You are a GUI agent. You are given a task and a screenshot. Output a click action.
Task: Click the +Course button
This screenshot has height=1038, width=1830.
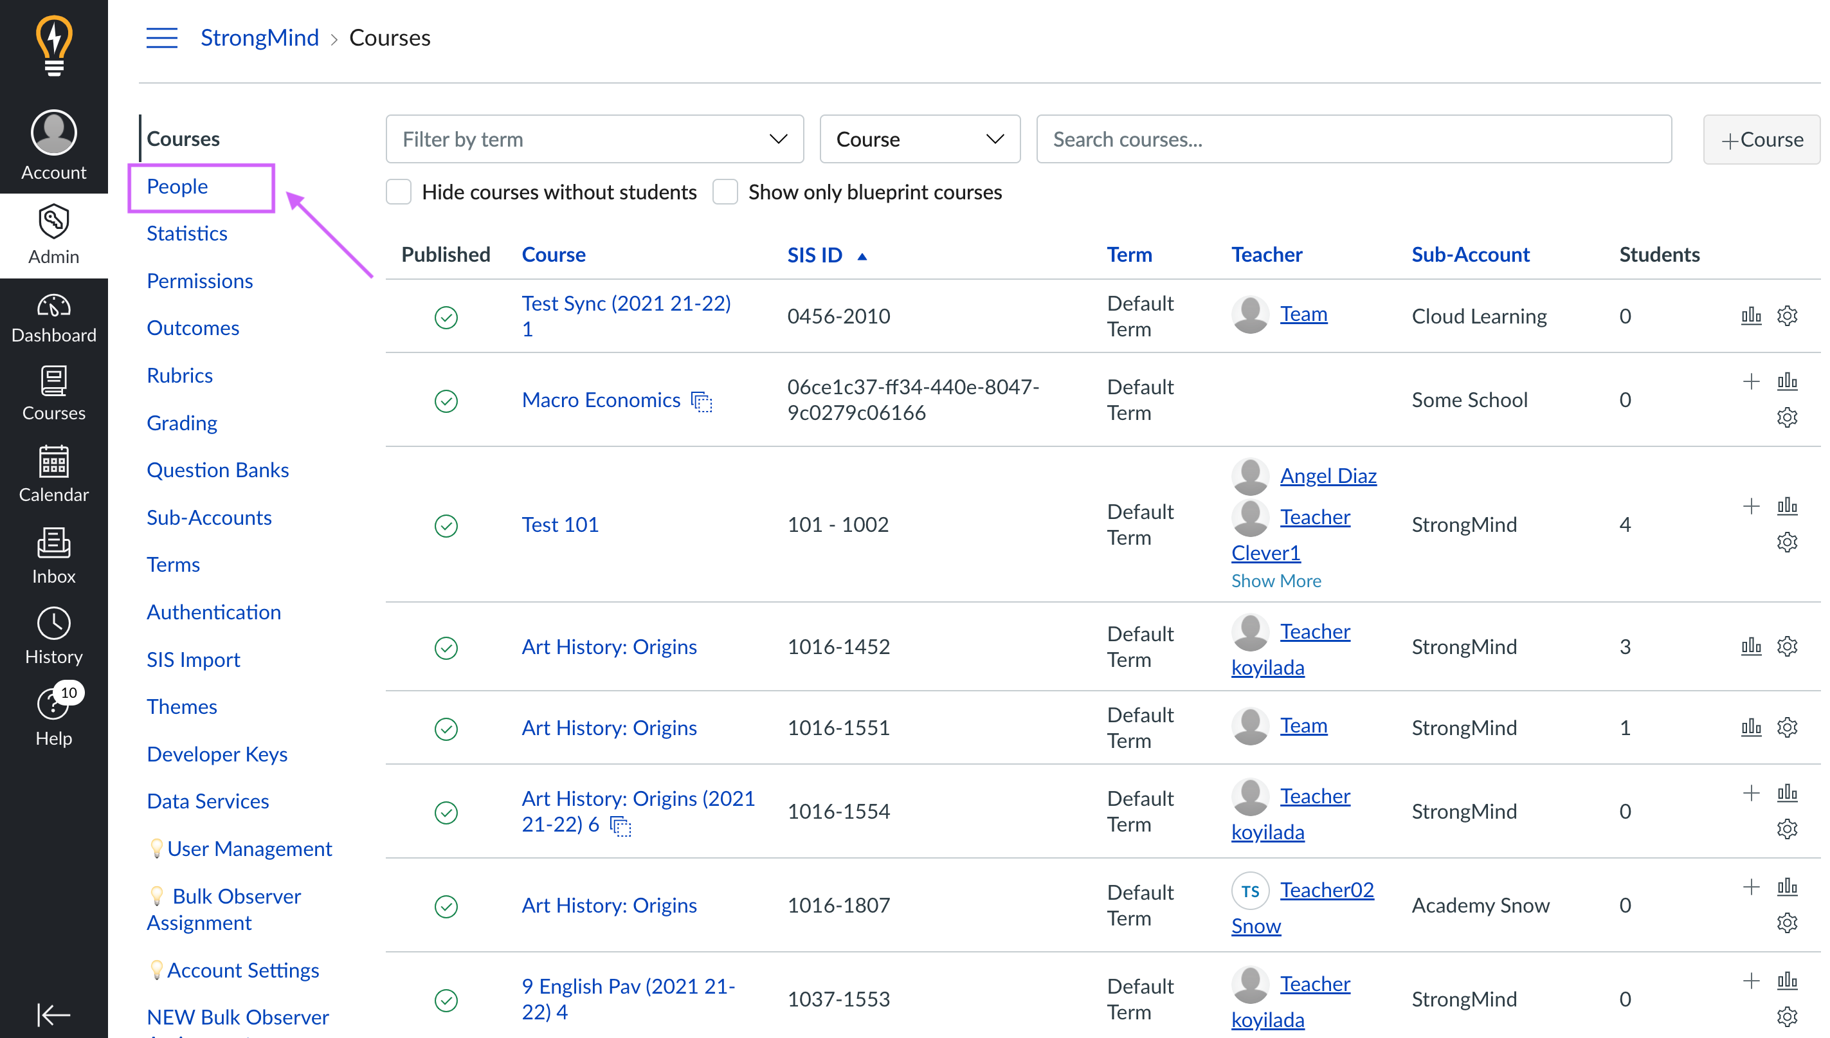tap(1761, 140)
